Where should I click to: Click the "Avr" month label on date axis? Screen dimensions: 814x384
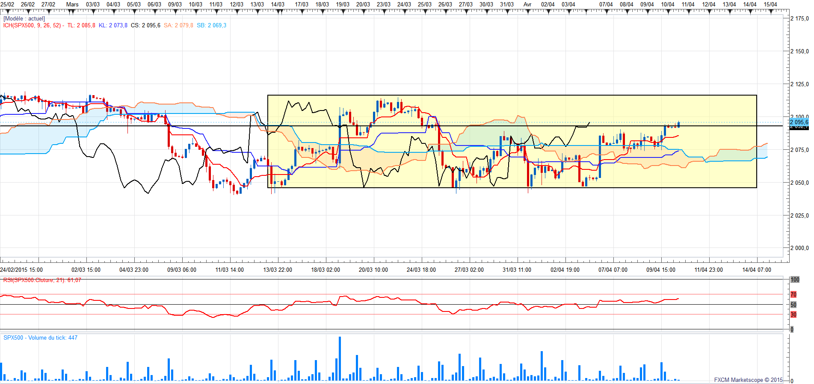(x=527, y=5)
